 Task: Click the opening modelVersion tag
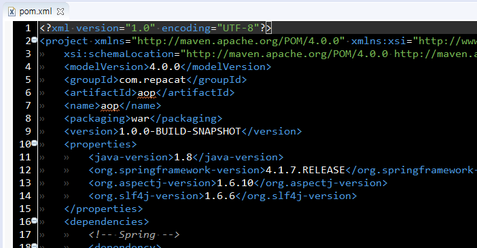(107, 67)
